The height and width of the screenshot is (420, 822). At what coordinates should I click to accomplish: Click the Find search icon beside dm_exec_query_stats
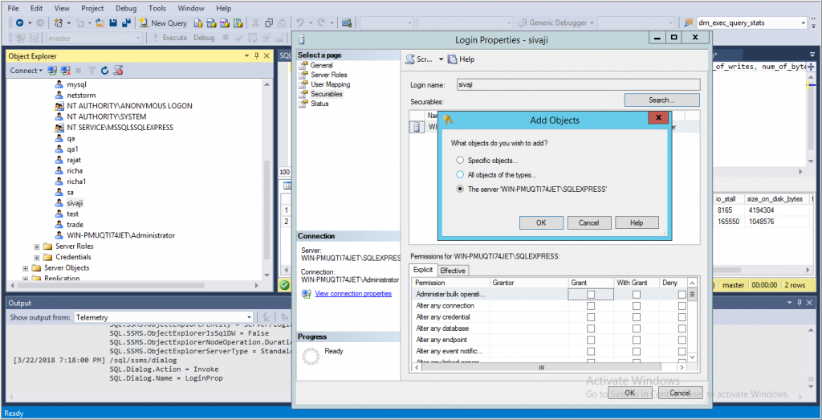[688, 23]
